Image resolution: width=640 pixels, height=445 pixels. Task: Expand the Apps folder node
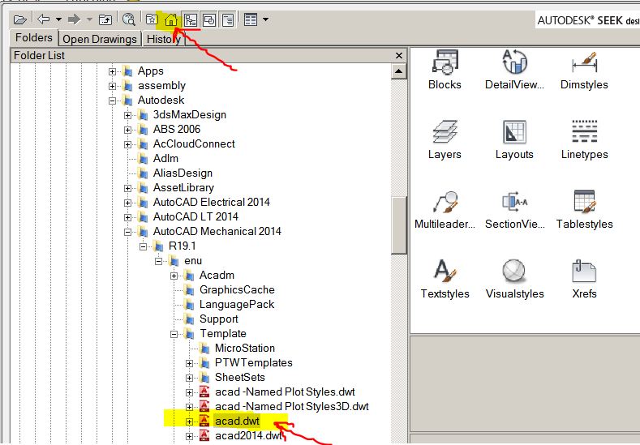[x=112, y=72]
